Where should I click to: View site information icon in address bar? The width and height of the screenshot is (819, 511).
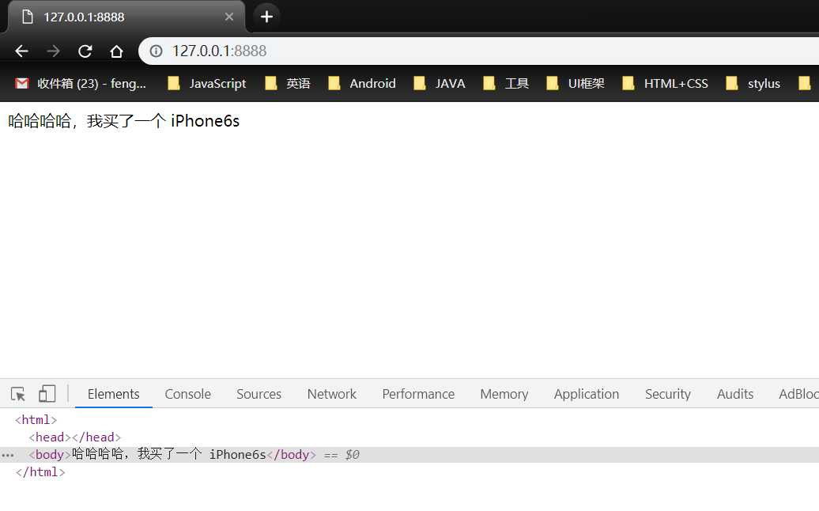click(x=156, y=51)
